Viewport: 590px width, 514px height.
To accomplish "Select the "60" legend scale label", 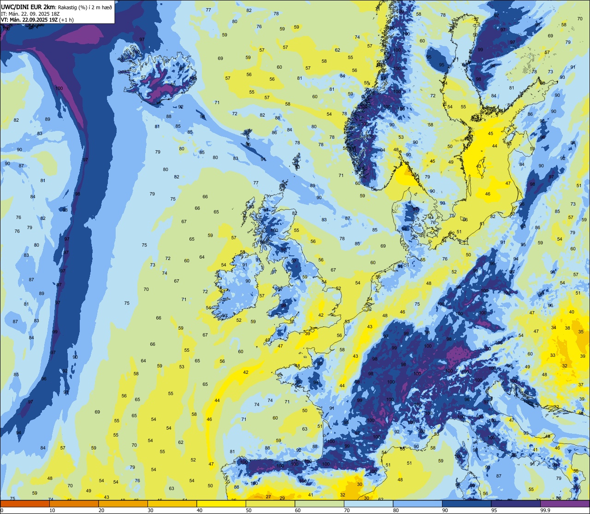I will [297, 510].
